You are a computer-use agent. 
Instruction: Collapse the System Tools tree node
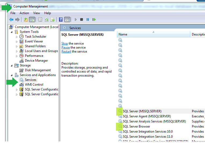pyautogui.click(x=12, y=32)
